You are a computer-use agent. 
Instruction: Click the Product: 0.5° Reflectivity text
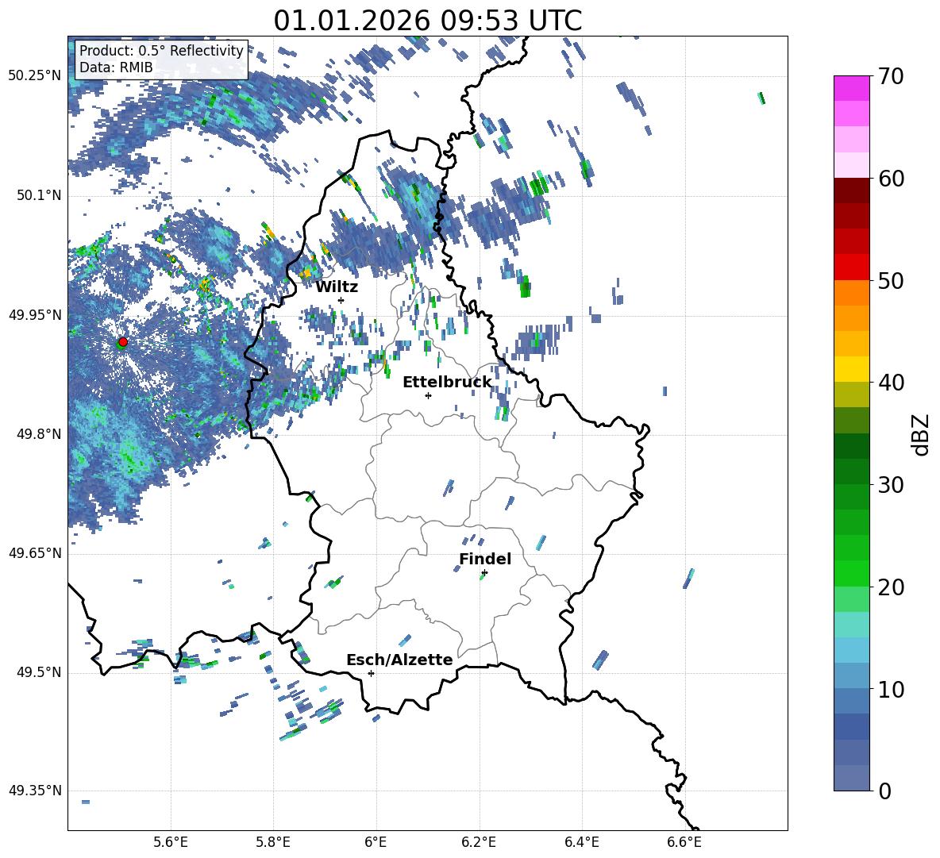click(x=161, y=51)
